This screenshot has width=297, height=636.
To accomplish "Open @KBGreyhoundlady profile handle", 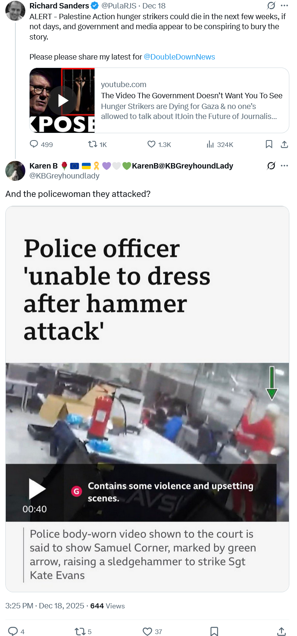I will point(65,176).
